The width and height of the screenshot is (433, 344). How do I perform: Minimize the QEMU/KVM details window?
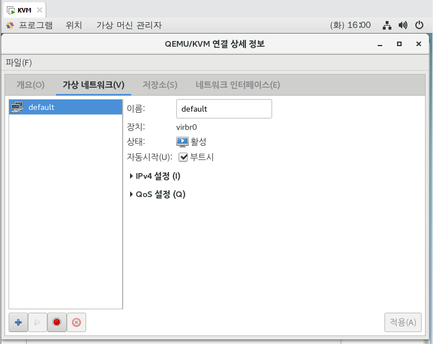[x=380, y=44]
